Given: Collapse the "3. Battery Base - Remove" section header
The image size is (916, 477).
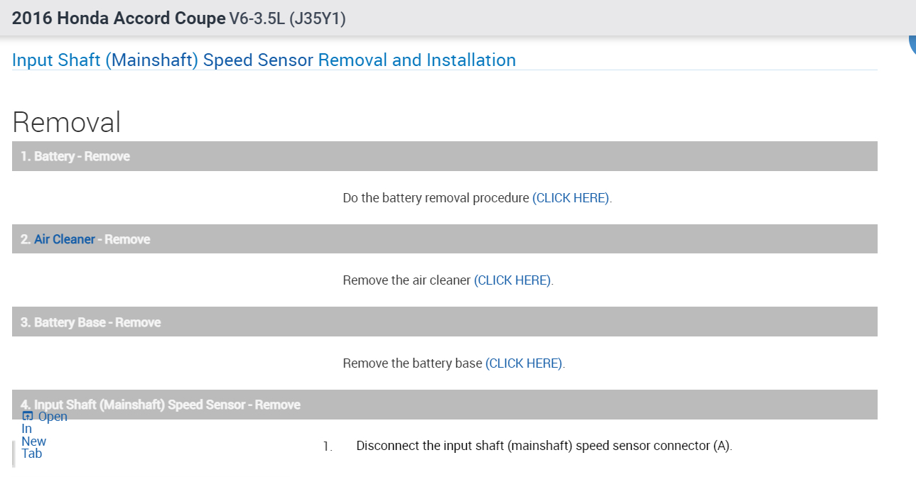Looking at the screenshot, I should click(444, 322).
